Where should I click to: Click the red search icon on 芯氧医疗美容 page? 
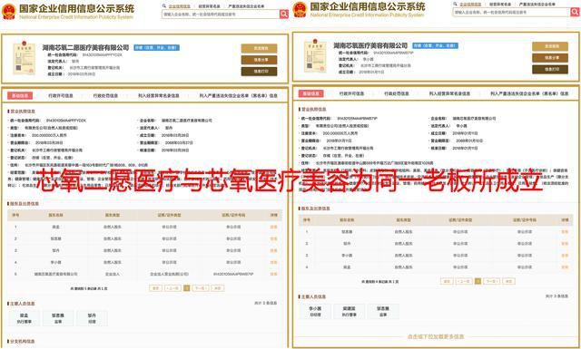(575, 12)
